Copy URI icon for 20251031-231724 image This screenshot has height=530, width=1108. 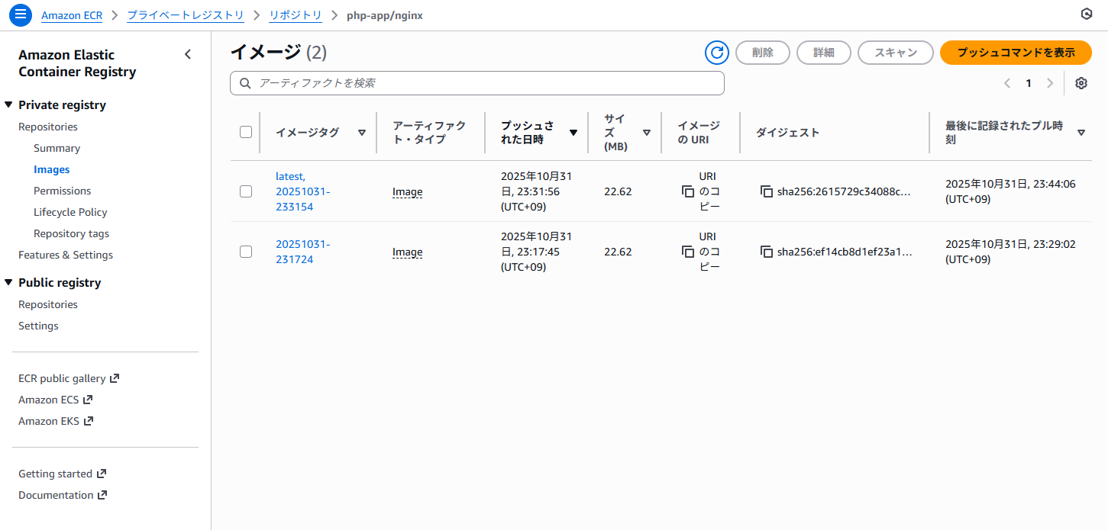(x=688, y=252)
